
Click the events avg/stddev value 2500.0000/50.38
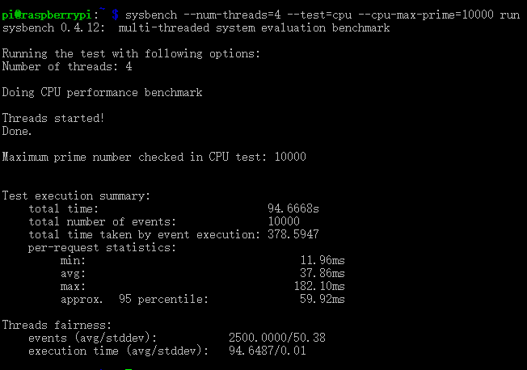277,338
